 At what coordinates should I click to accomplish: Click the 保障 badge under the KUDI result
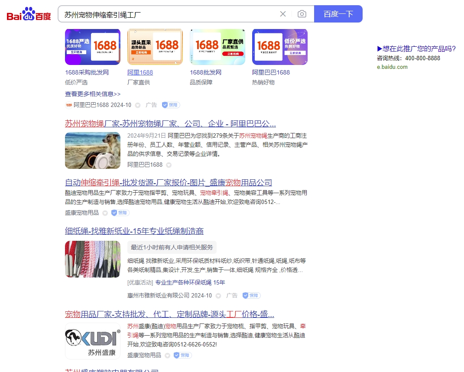182,355
